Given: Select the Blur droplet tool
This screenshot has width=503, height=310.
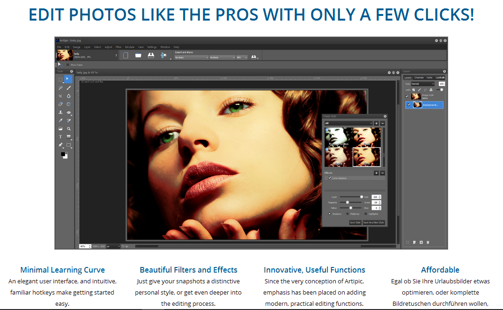Looking at the screenshot, I should [x=69, y=96].
